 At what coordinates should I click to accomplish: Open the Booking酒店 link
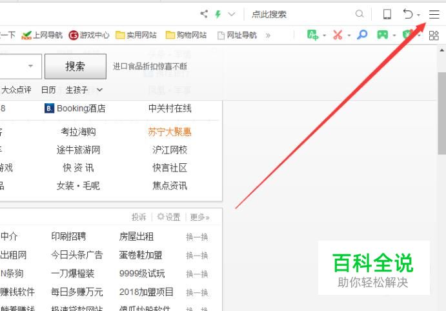tap(81, 108)
